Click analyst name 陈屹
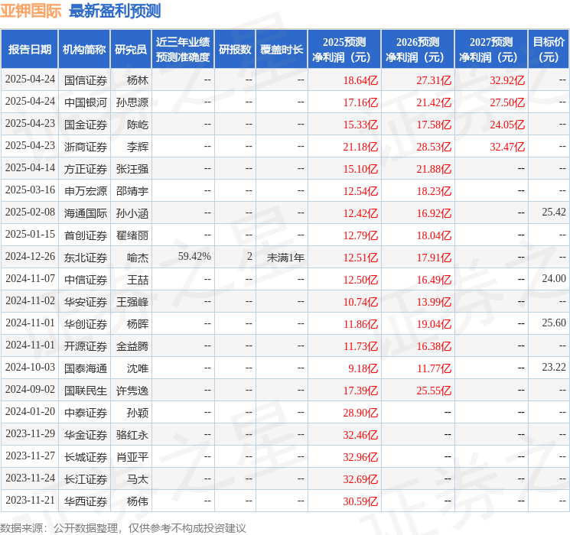Viewport: 570px width, 535px height. tap(138, 125)
